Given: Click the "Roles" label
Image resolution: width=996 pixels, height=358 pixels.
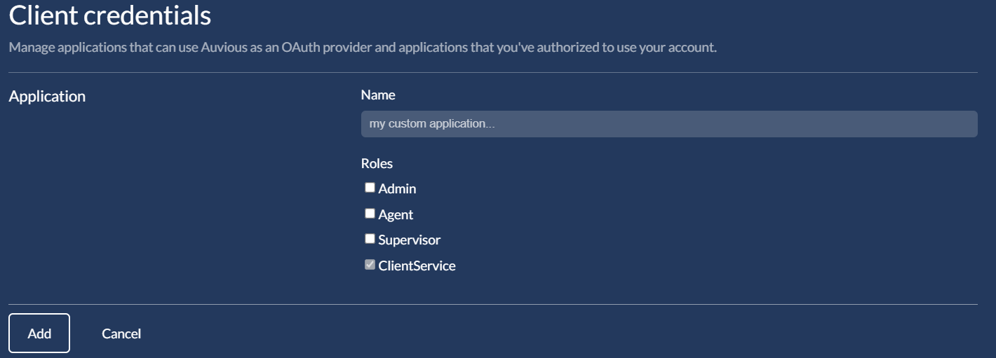Looking at the screenshot, I should point(377,163).
